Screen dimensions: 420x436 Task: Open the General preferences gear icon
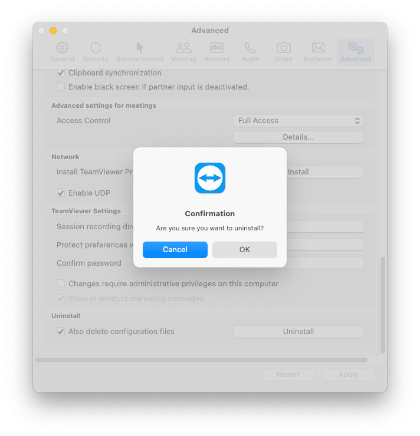tap(62, 48)
